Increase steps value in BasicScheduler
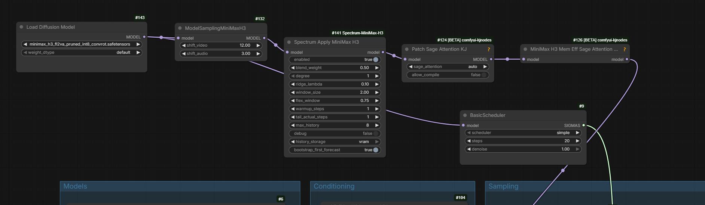This screenshot has height=205, width=705. (577, 141)
